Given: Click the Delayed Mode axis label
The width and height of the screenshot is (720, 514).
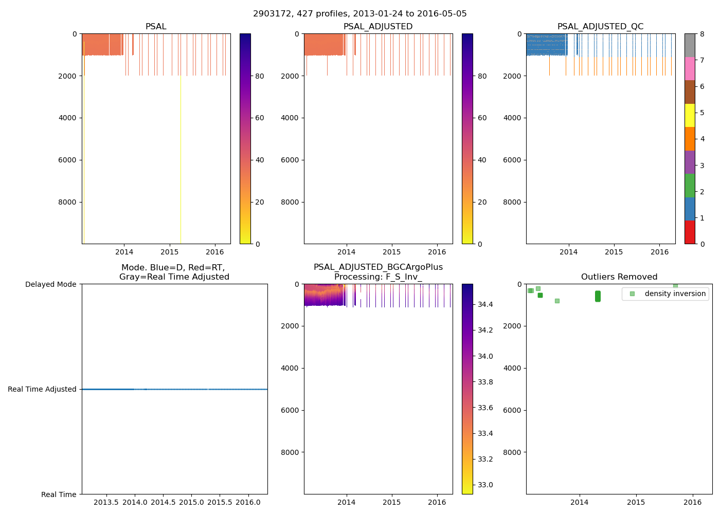Looking at the screenshot, I should [x=50, y=284].
